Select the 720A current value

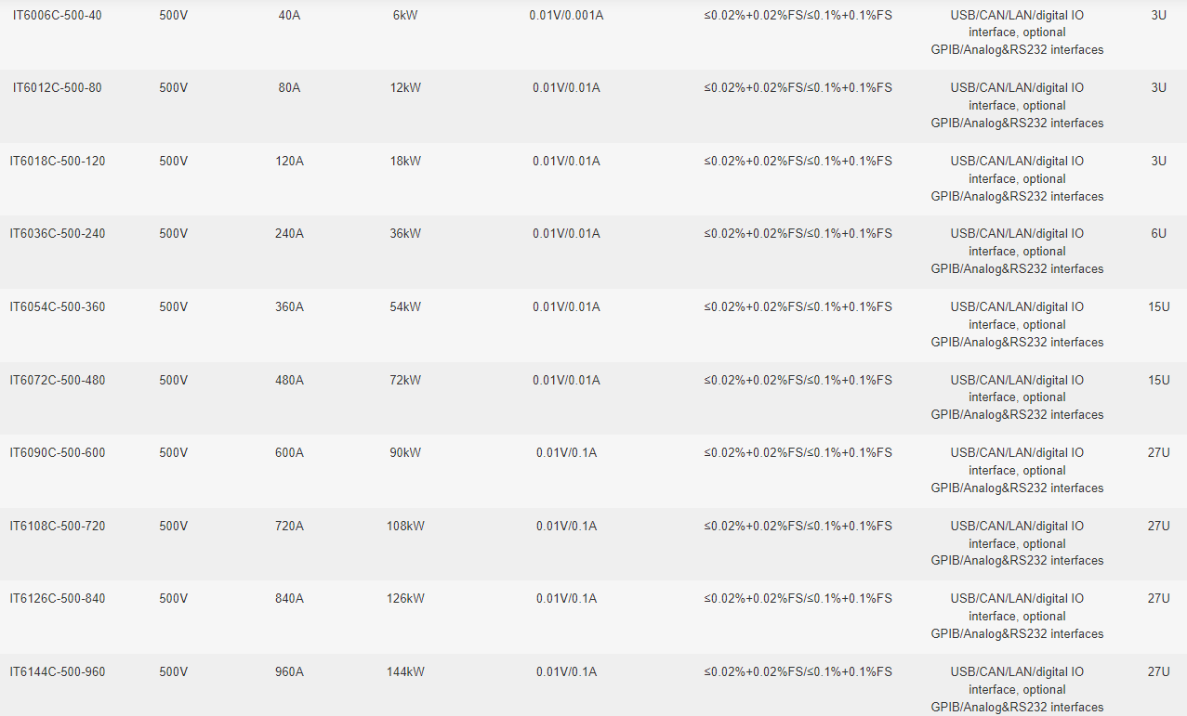[289, 527]
